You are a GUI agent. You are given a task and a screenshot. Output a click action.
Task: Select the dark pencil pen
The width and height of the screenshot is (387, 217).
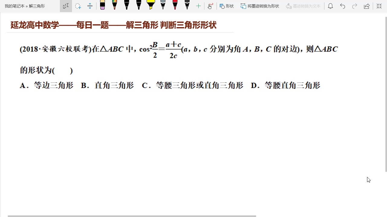(187, 5)
